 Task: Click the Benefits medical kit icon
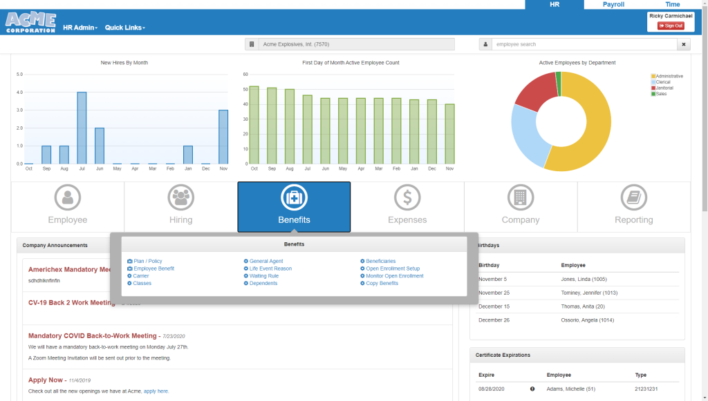point(294,196)
